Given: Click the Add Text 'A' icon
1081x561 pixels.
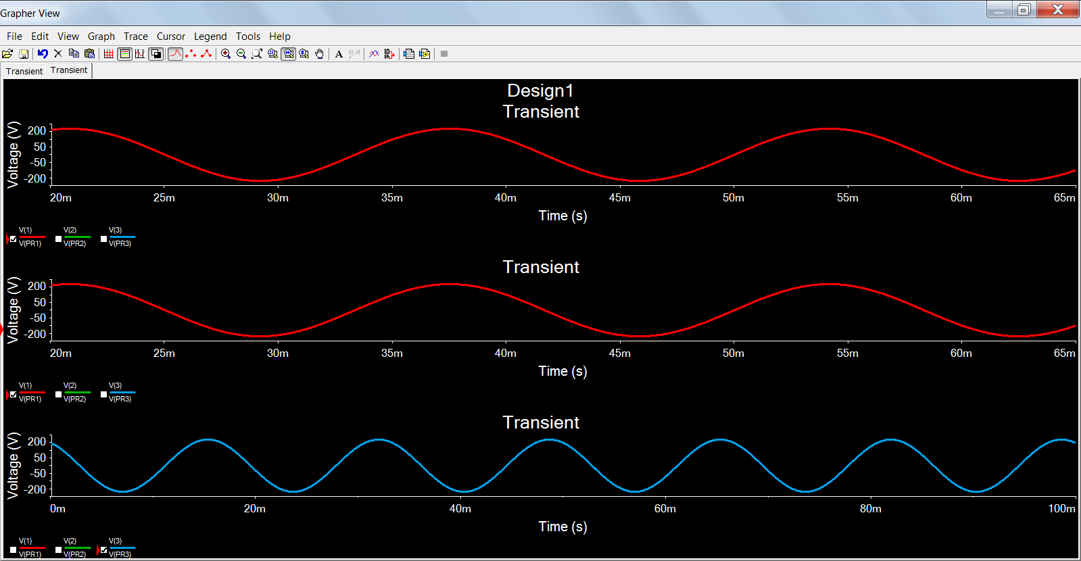Looking at the screenshot, I should click(339, 54).
